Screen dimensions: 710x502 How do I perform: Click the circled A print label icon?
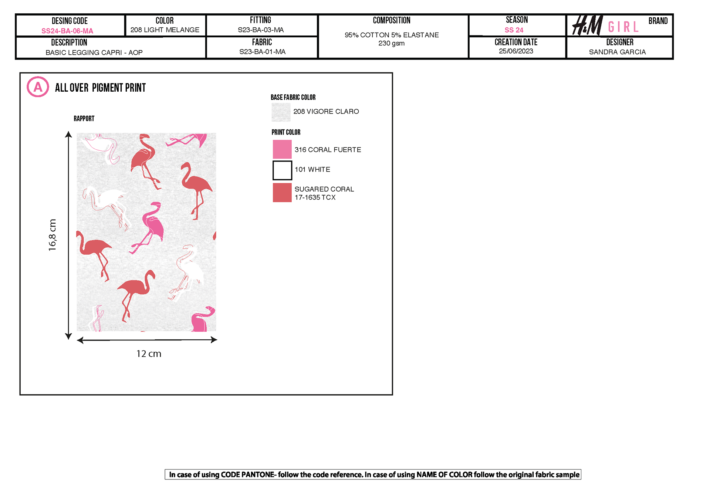point(38,87)
